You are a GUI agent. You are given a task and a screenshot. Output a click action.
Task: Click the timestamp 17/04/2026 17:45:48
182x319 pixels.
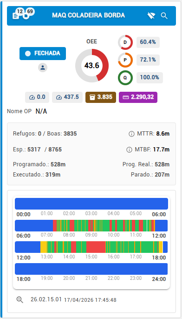(x=90, y=300)
